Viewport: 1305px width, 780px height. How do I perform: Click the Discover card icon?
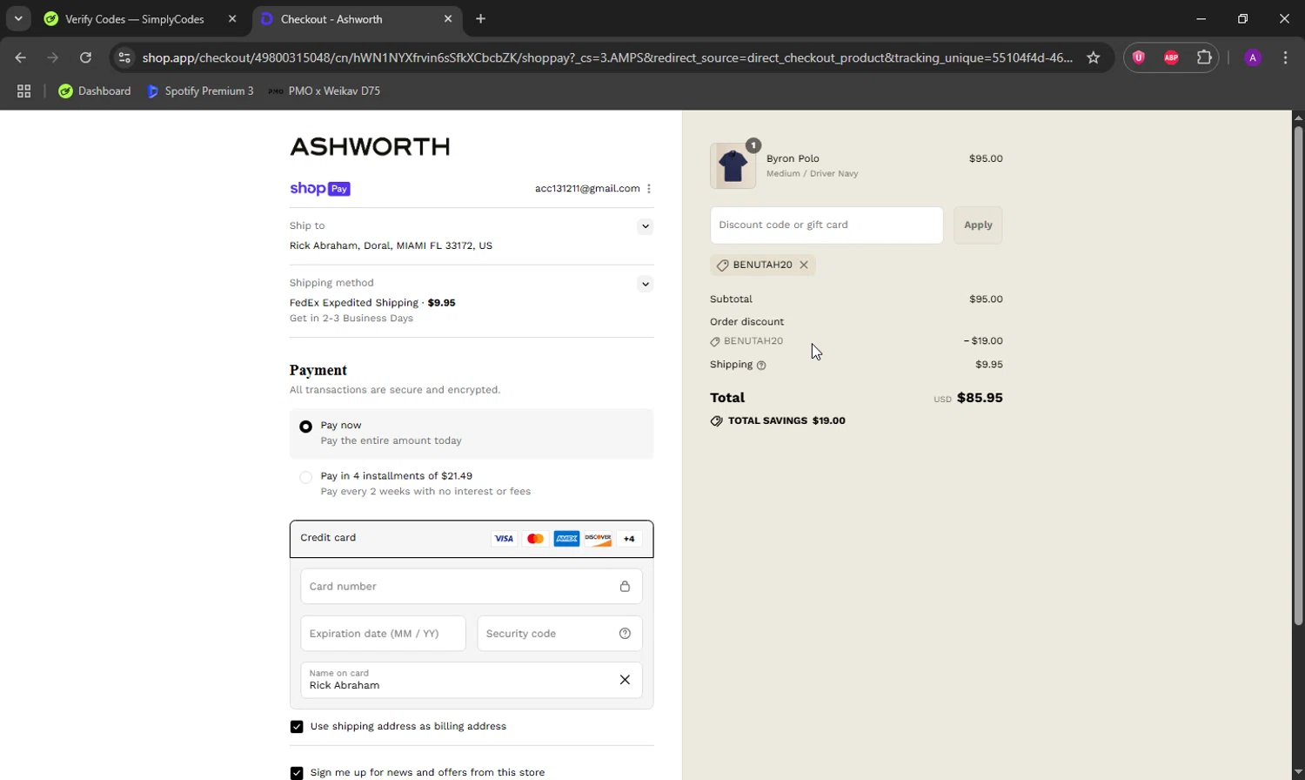pos(598,539)
